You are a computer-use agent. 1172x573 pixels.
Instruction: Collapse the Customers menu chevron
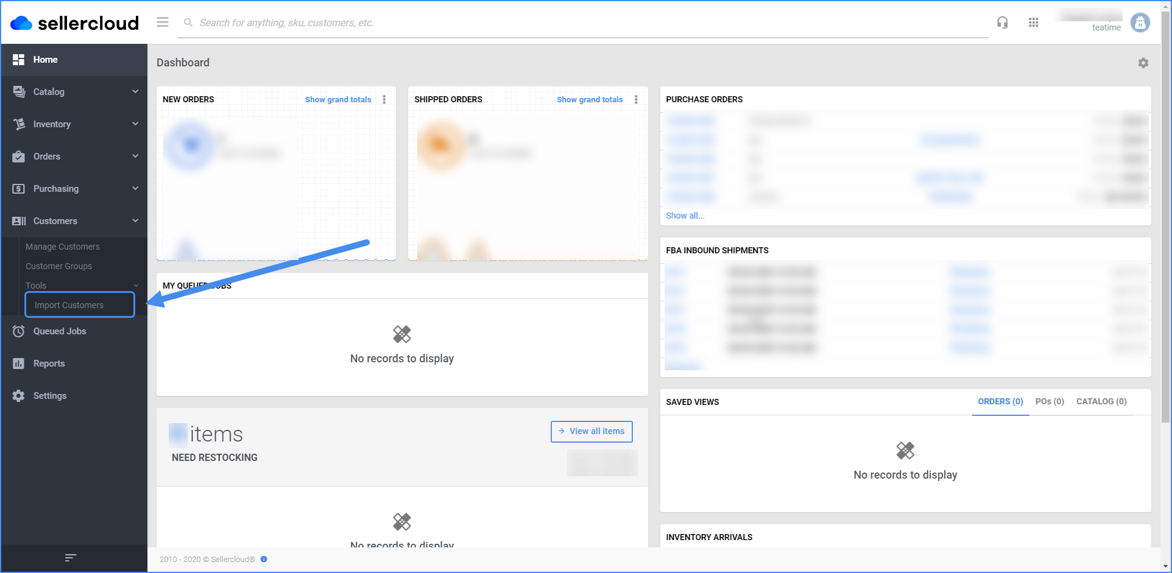pos(135,220)
